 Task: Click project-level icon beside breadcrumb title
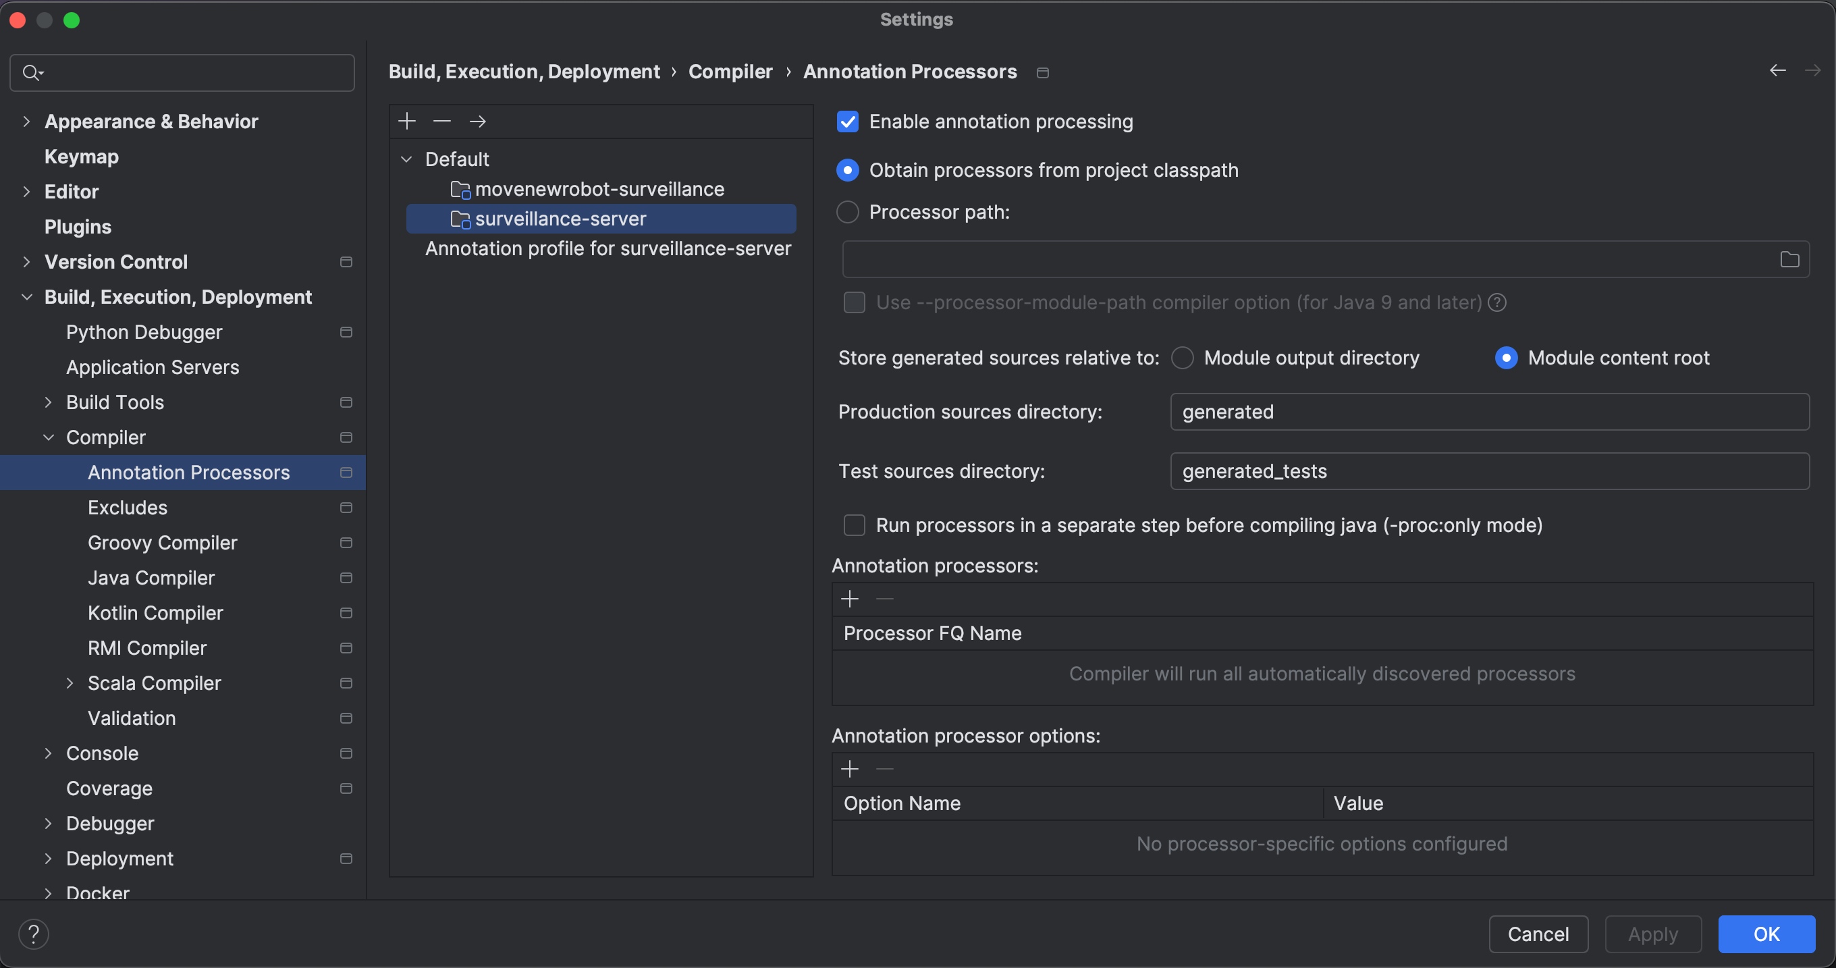pos(1043,73)
